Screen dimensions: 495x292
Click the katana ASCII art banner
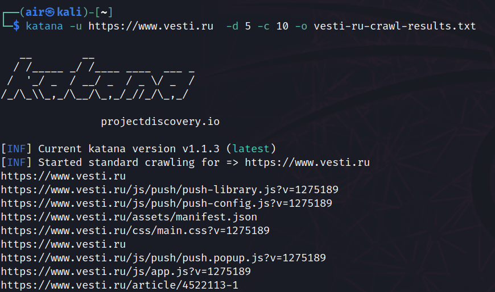(x=98, y=78)
